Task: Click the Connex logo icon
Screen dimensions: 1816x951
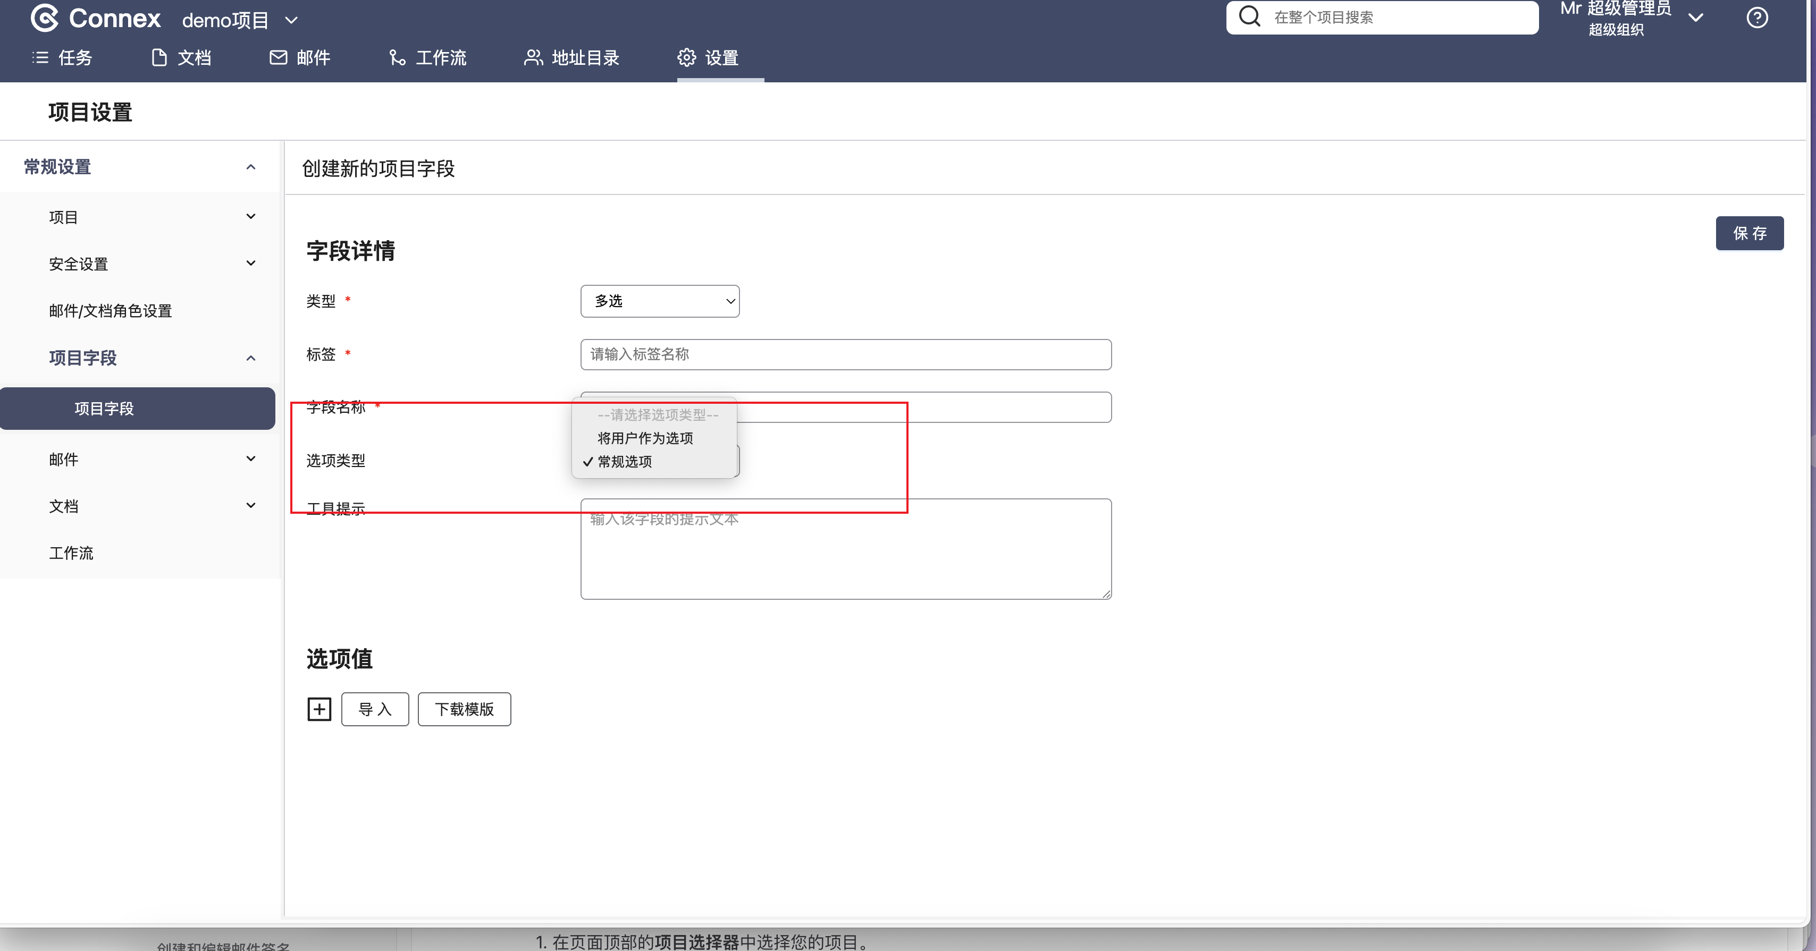Action: [45, 18]
